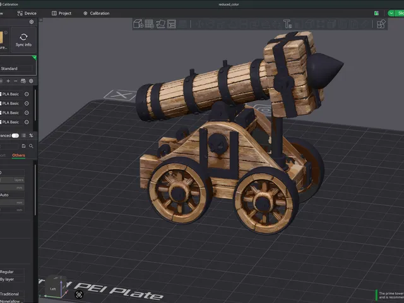The image size is (404, 303).
Task: Open the Assembly view icon in toolbar
Action: 381,24
